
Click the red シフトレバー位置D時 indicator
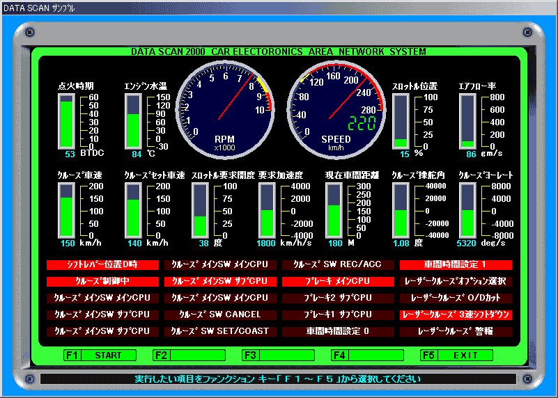pos(102,264)
